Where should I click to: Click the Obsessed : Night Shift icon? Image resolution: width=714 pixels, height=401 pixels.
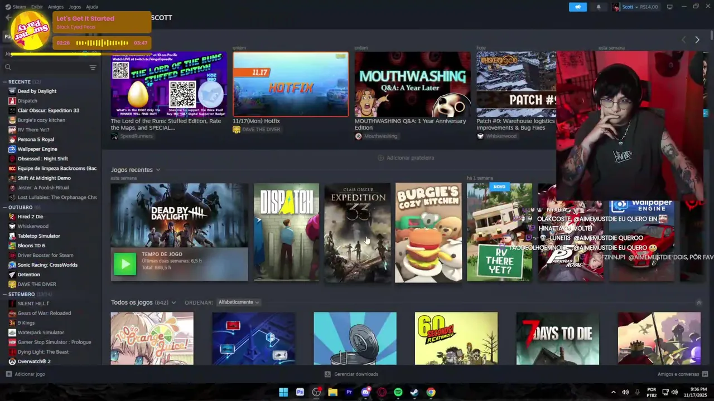(12, 159)
